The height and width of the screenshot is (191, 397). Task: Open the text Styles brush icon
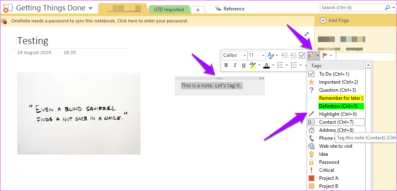click(x=271, y=55)
